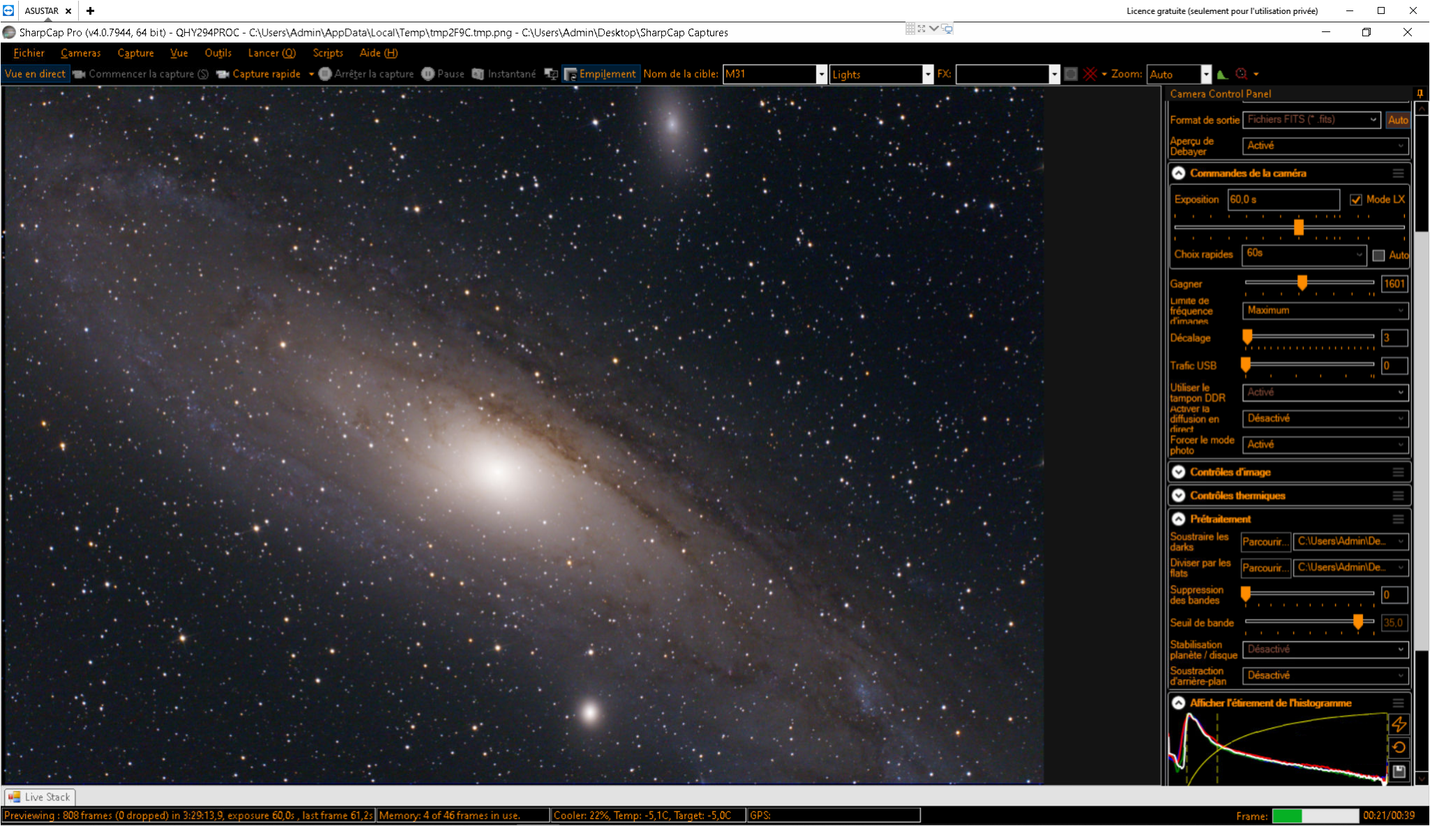Click the exposure slider handle
The height and width of the screenshot is (826, 1430).
point(1299,228)
